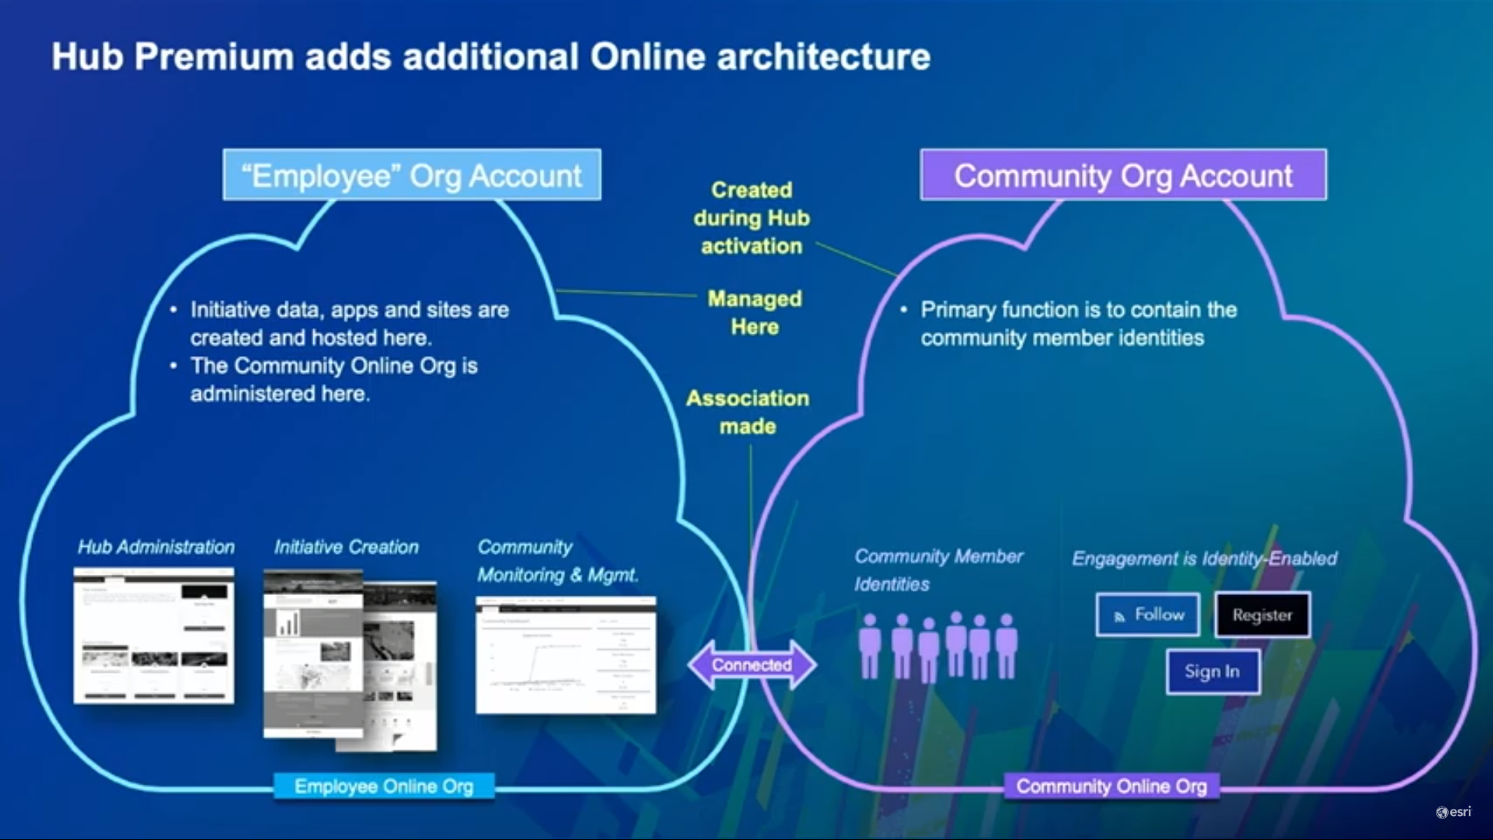The height and width of the screenshot is (840, 1493).
Task: Click 'Community Member Identities' caption
Action: click(x=939, y=570)
